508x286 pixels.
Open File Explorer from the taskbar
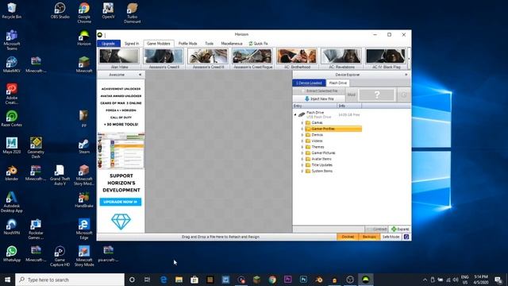179,280
